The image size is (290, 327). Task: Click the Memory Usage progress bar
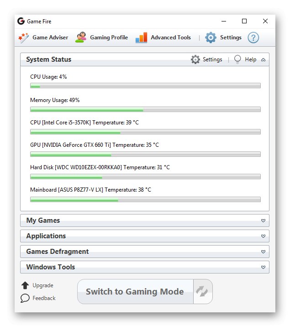[x=145, y=109]
